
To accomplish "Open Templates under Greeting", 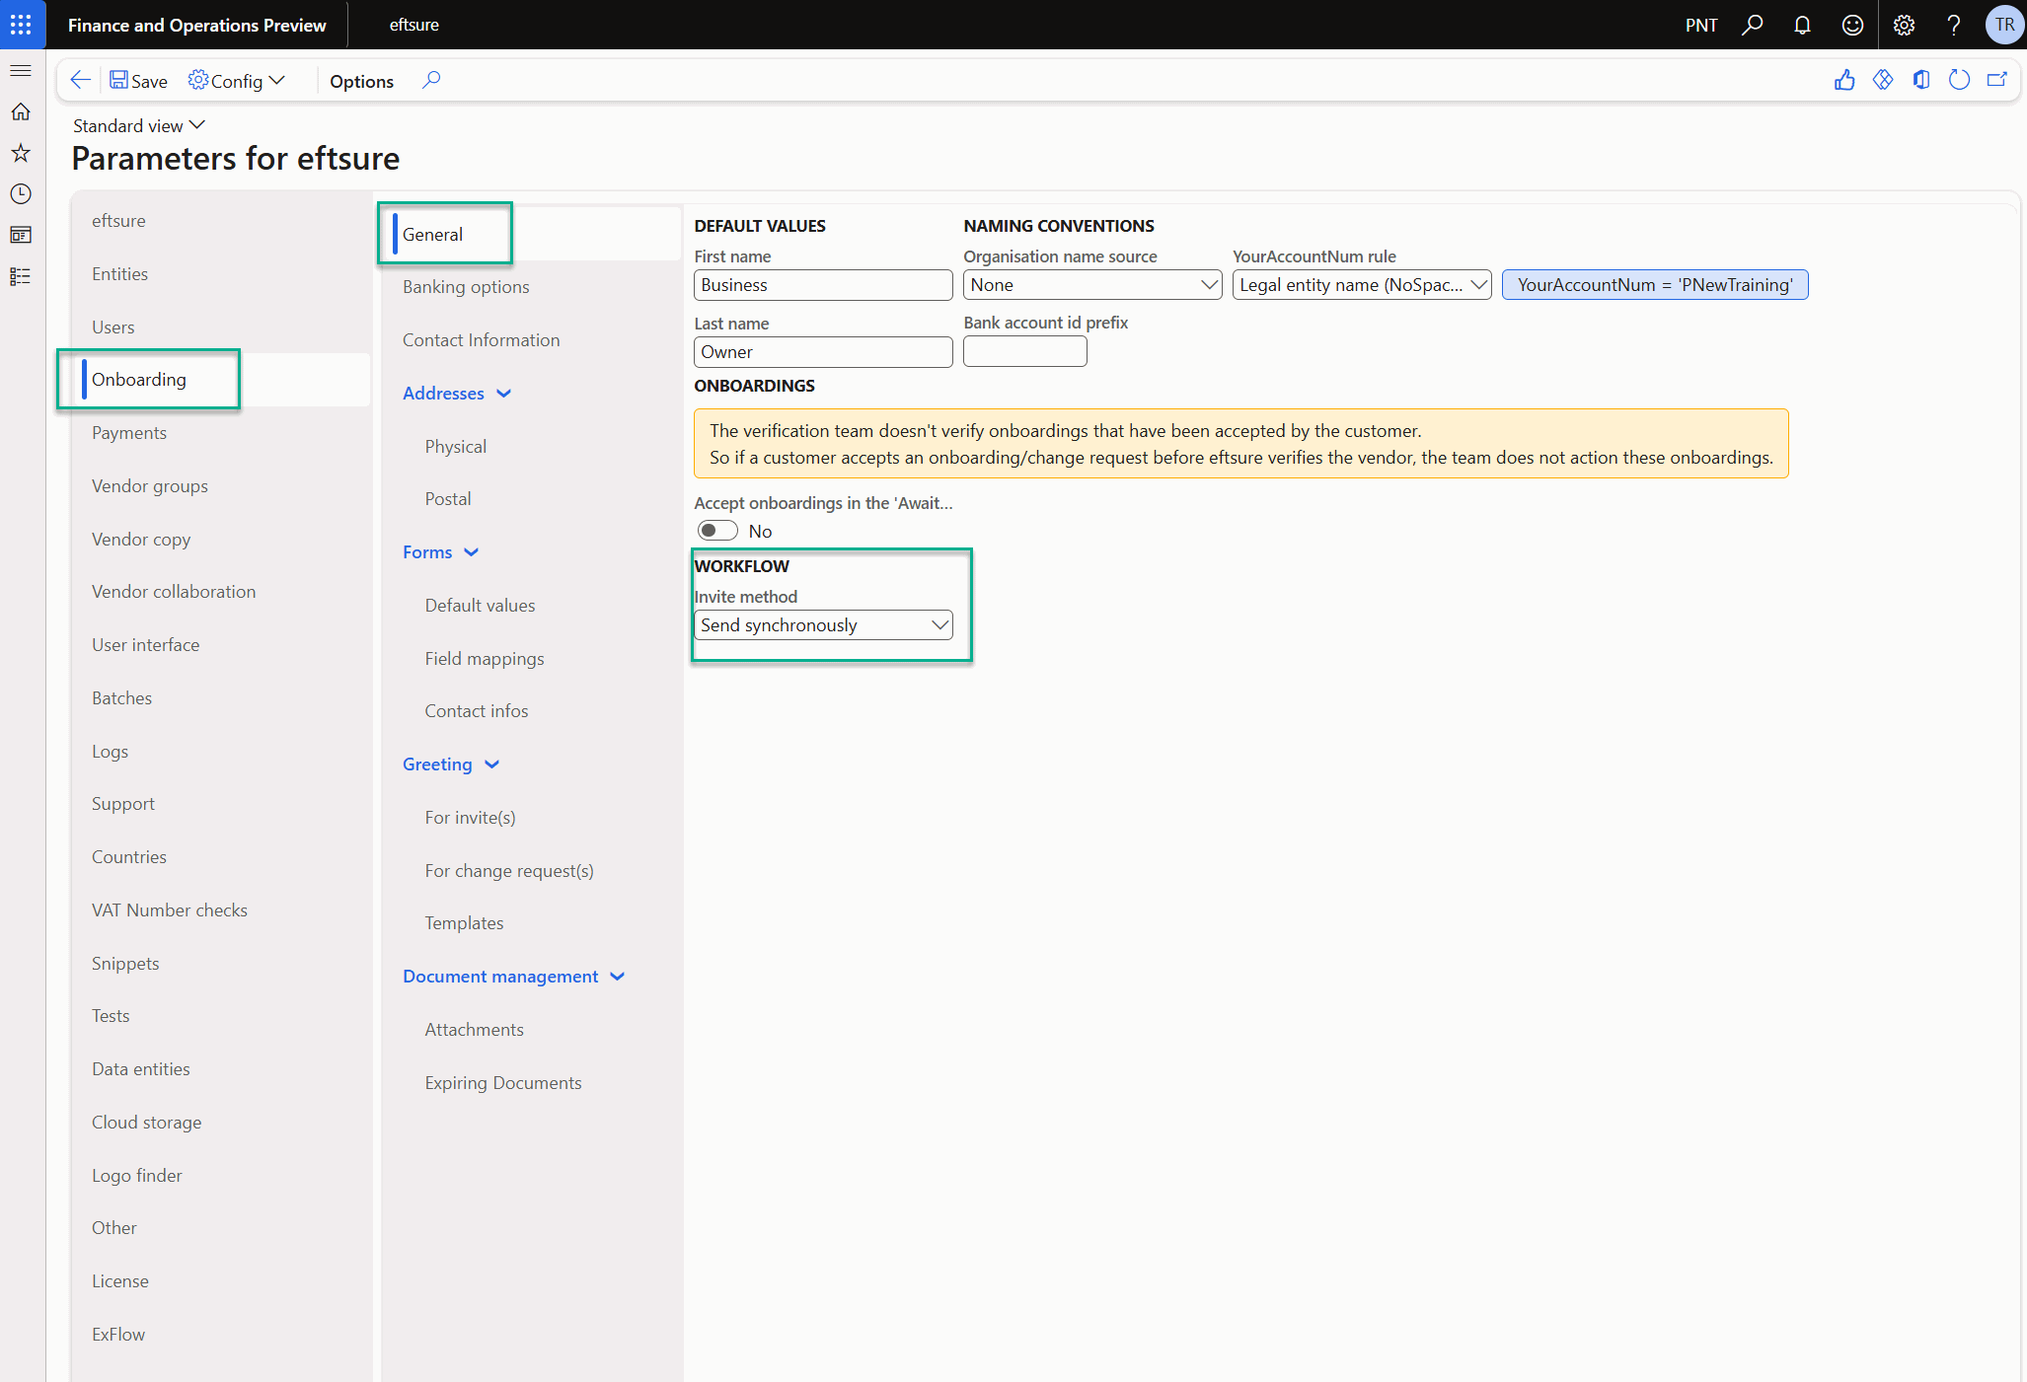I will tap(465, 923).
